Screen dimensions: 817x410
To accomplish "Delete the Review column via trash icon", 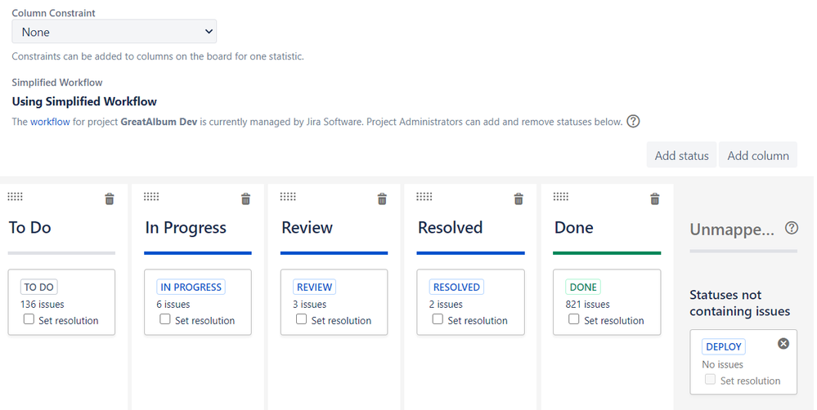I will tap(383, 198).
